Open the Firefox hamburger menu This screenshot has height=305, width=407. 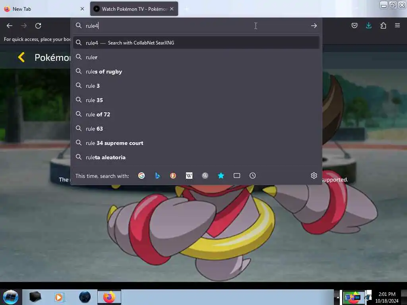click(x=397, y=25)
